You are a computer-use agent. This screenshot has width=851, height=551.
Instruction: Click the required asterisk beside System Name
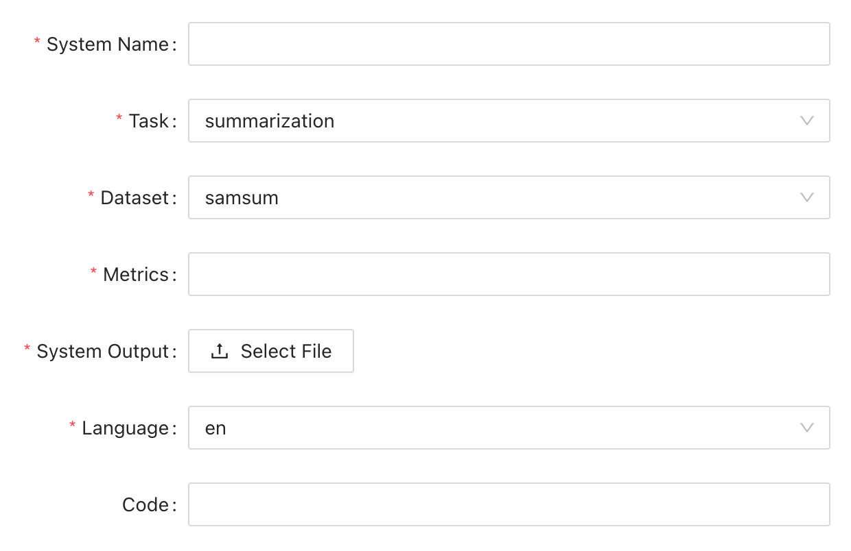(38, 42)
